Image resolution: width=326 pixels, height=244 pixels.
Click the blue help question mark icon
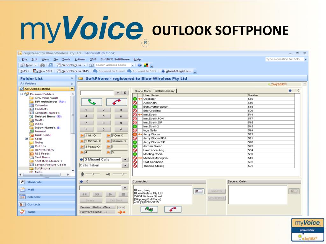pos(140,65)
